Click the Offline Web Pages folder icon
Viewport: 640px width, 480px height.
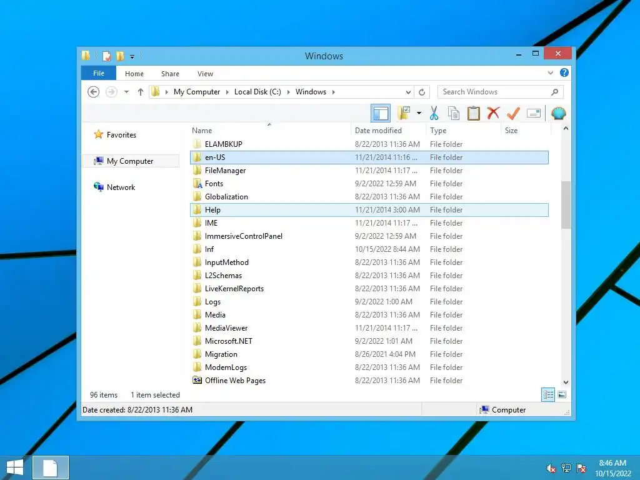pyautogui.click(x=197, y=380)
